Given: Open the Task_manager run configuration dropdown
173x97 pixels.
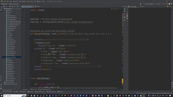Looking at the screenshot, I should click(x=149, y=4).
